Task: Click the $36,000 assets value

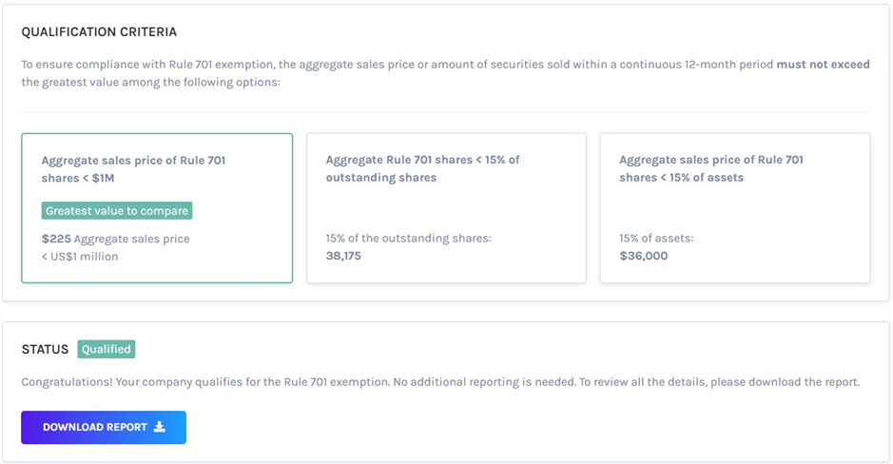Action: (643, 256)
